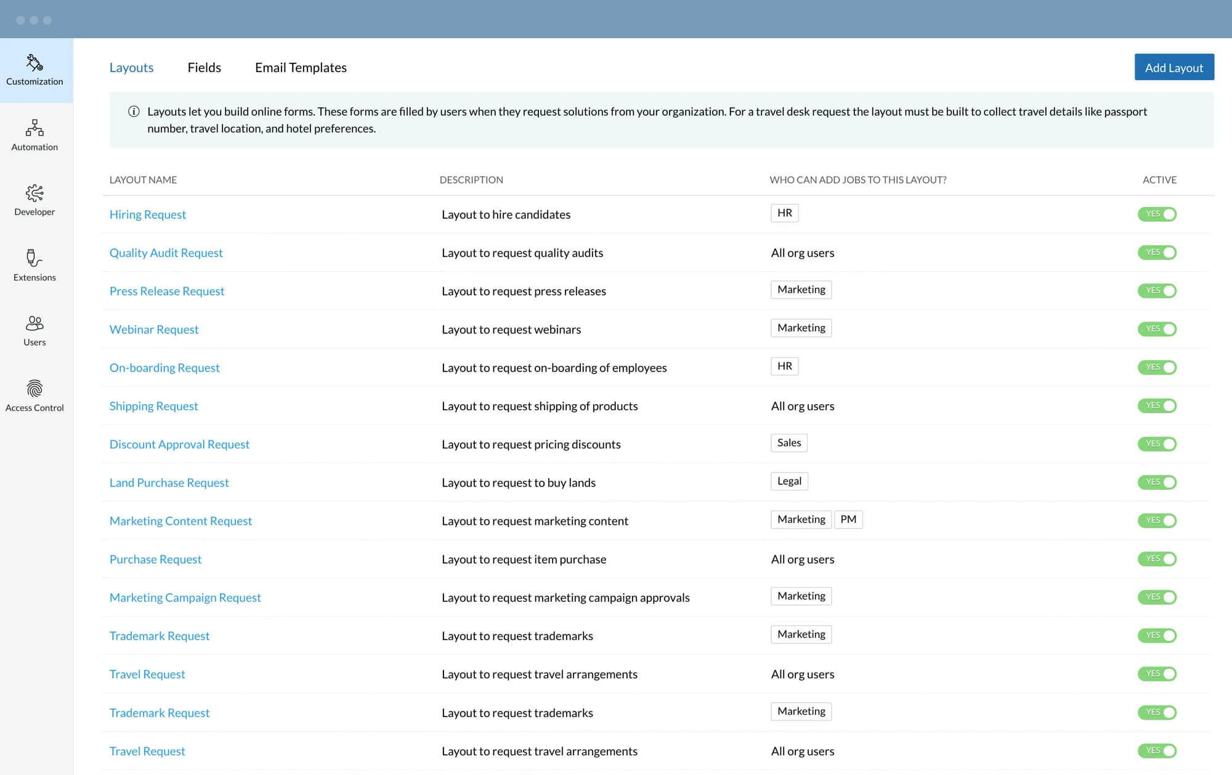1232x775 pixels.
Task: Click the Marketing tag on Webinar Request row
Action: pos(801,328)
